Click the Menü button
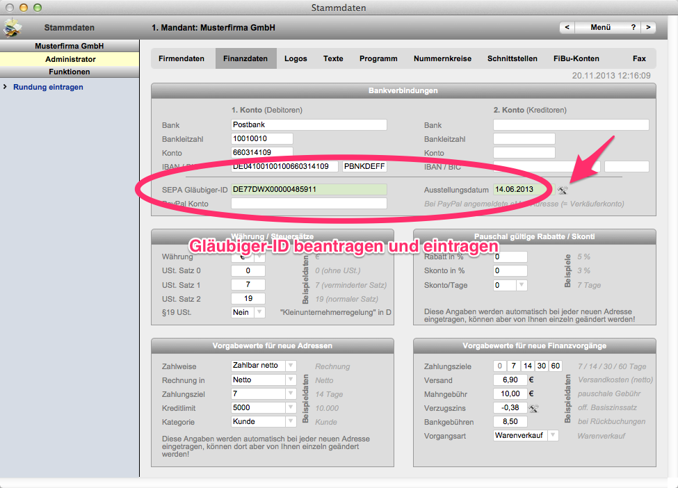This screenshot has width=678, height=488. click(x=600, y=28)
